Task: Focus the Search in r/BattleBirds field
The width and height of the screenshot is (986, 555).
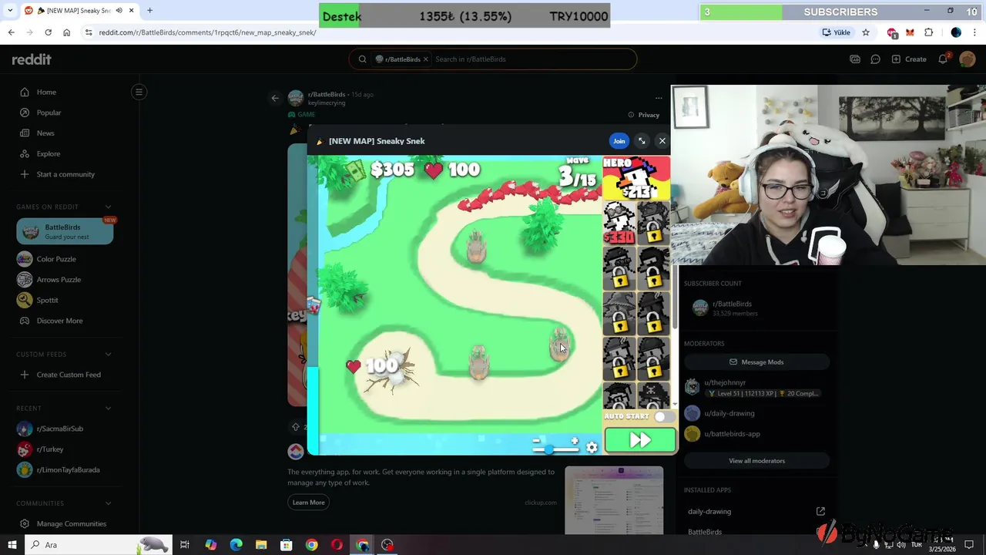Action: click(532, 59)
